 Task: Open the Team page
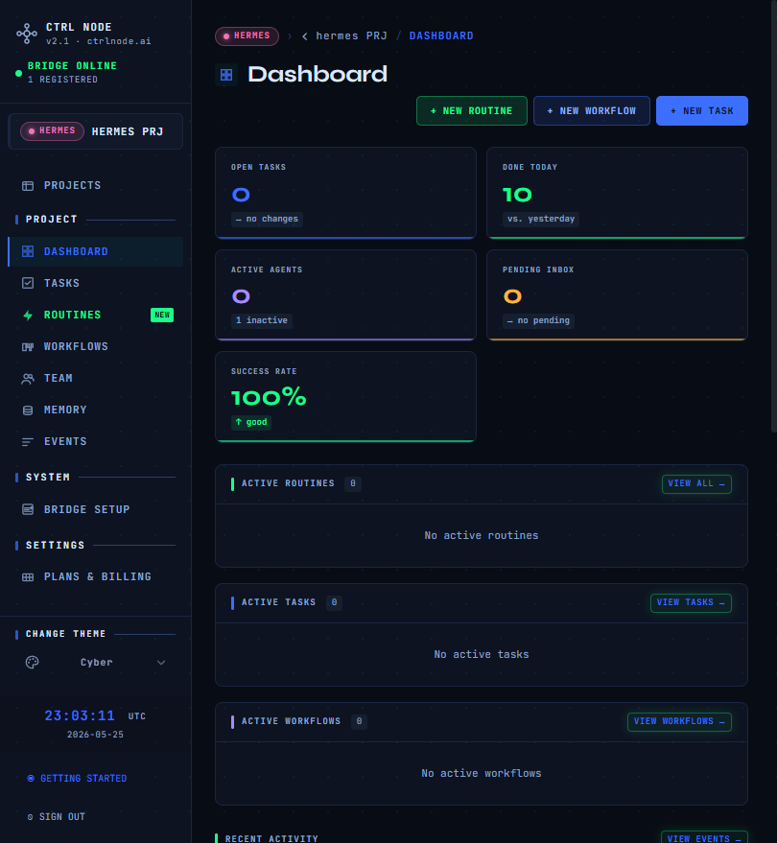[x=96, y=378]
